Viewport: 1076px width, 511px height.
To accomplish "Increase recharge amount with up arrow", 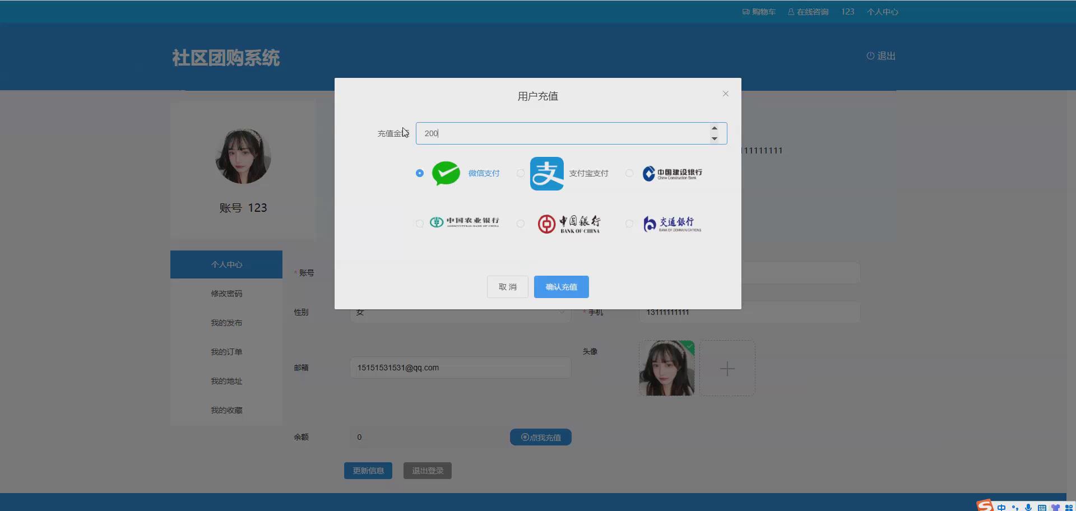I will pyautogui.click(x=715, y=128).
